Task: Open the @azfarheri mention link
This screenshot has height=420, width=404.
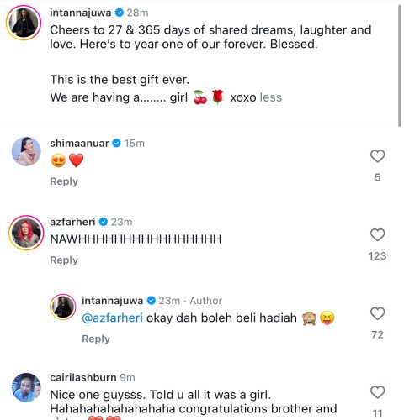Action: pyautogui.click(x=112, y=318)
